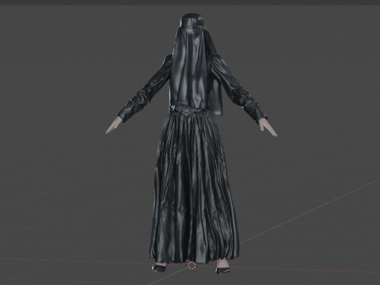Click the character's hand on the left side

tap(113, 125)
